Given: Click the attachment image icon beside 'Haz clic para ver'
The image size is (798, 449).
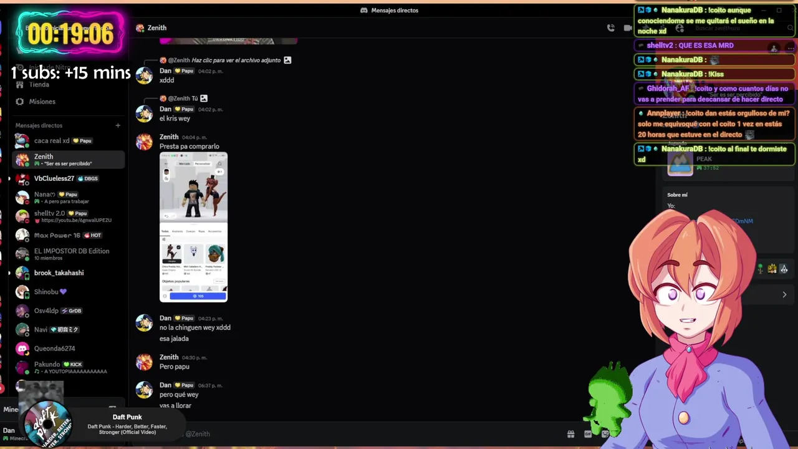Looking at the screenshot, I should tap(287, 60).
